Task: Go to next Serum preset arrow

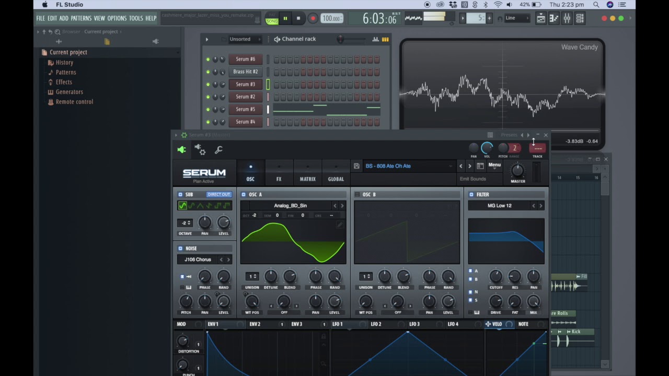Action: point(469,166)
